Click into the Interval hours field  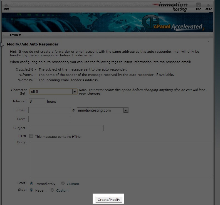tap(37, 101)
